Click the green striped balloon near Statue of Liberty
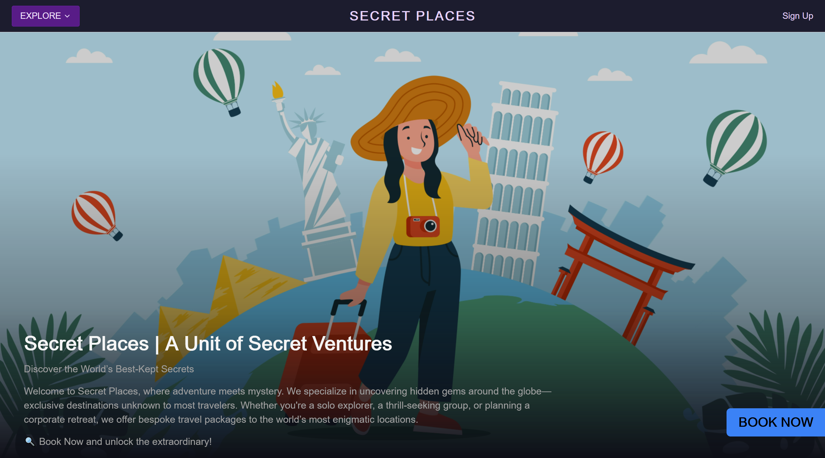The width and height of the screenshot is (825, 458). tap(219, 82)
